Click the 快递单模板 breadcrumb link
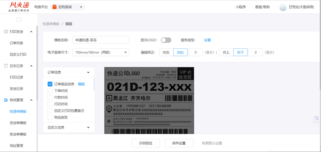Screen dimensions: 321x152 (x=51, y=24)
